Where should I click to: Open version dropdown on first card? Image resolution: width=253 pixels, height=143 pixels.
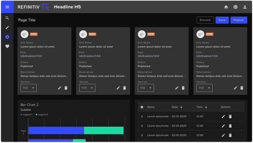[x=28, y=88]
